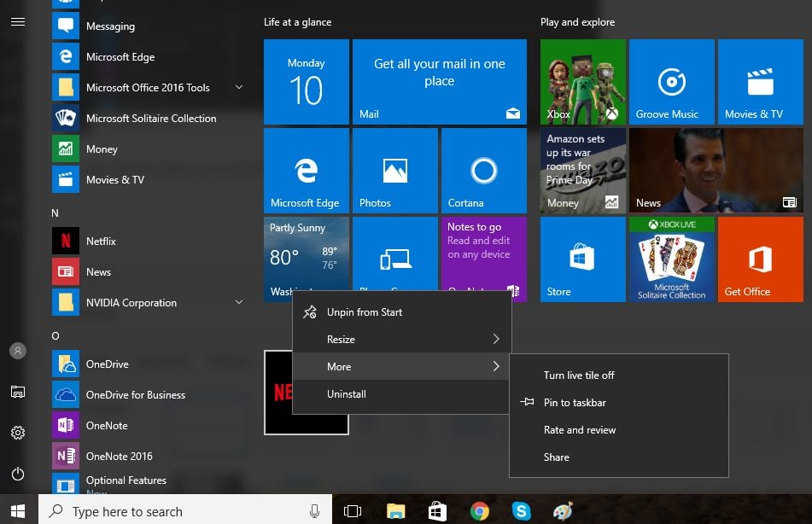Open the Partly Sunny weather tile
This screenshot has width=812, height=524.
click(306, 253)
